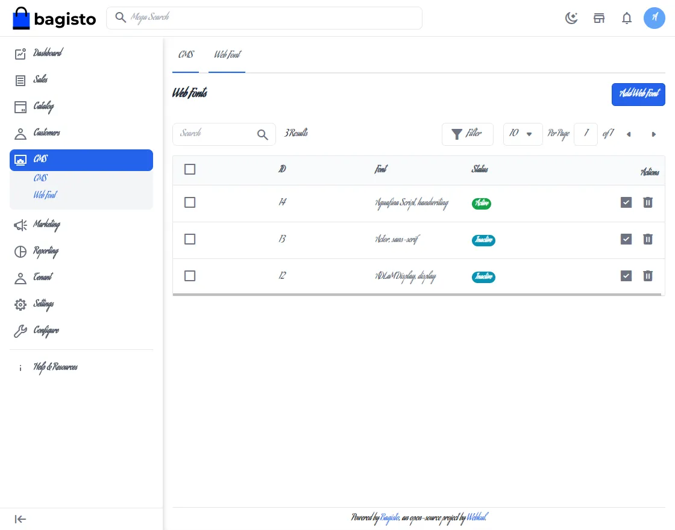Open Settings gear in sidebar
The width and height of the screenshot is (675, 530).
pos(81,304)
